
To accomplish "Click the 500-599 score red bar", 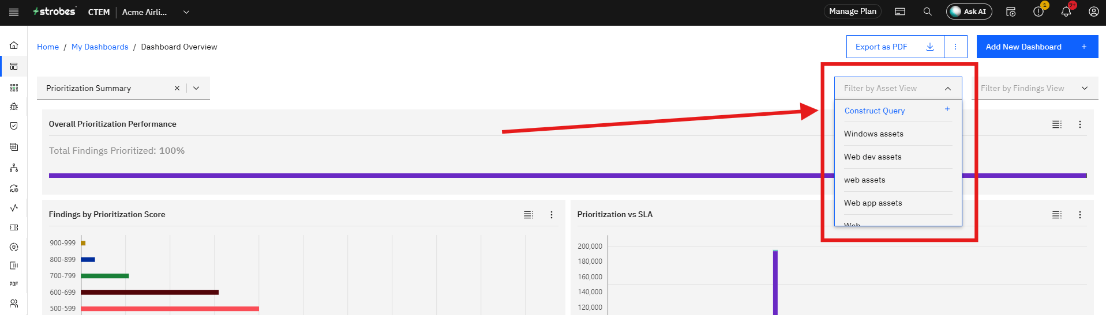I will (x=170, y=309).
